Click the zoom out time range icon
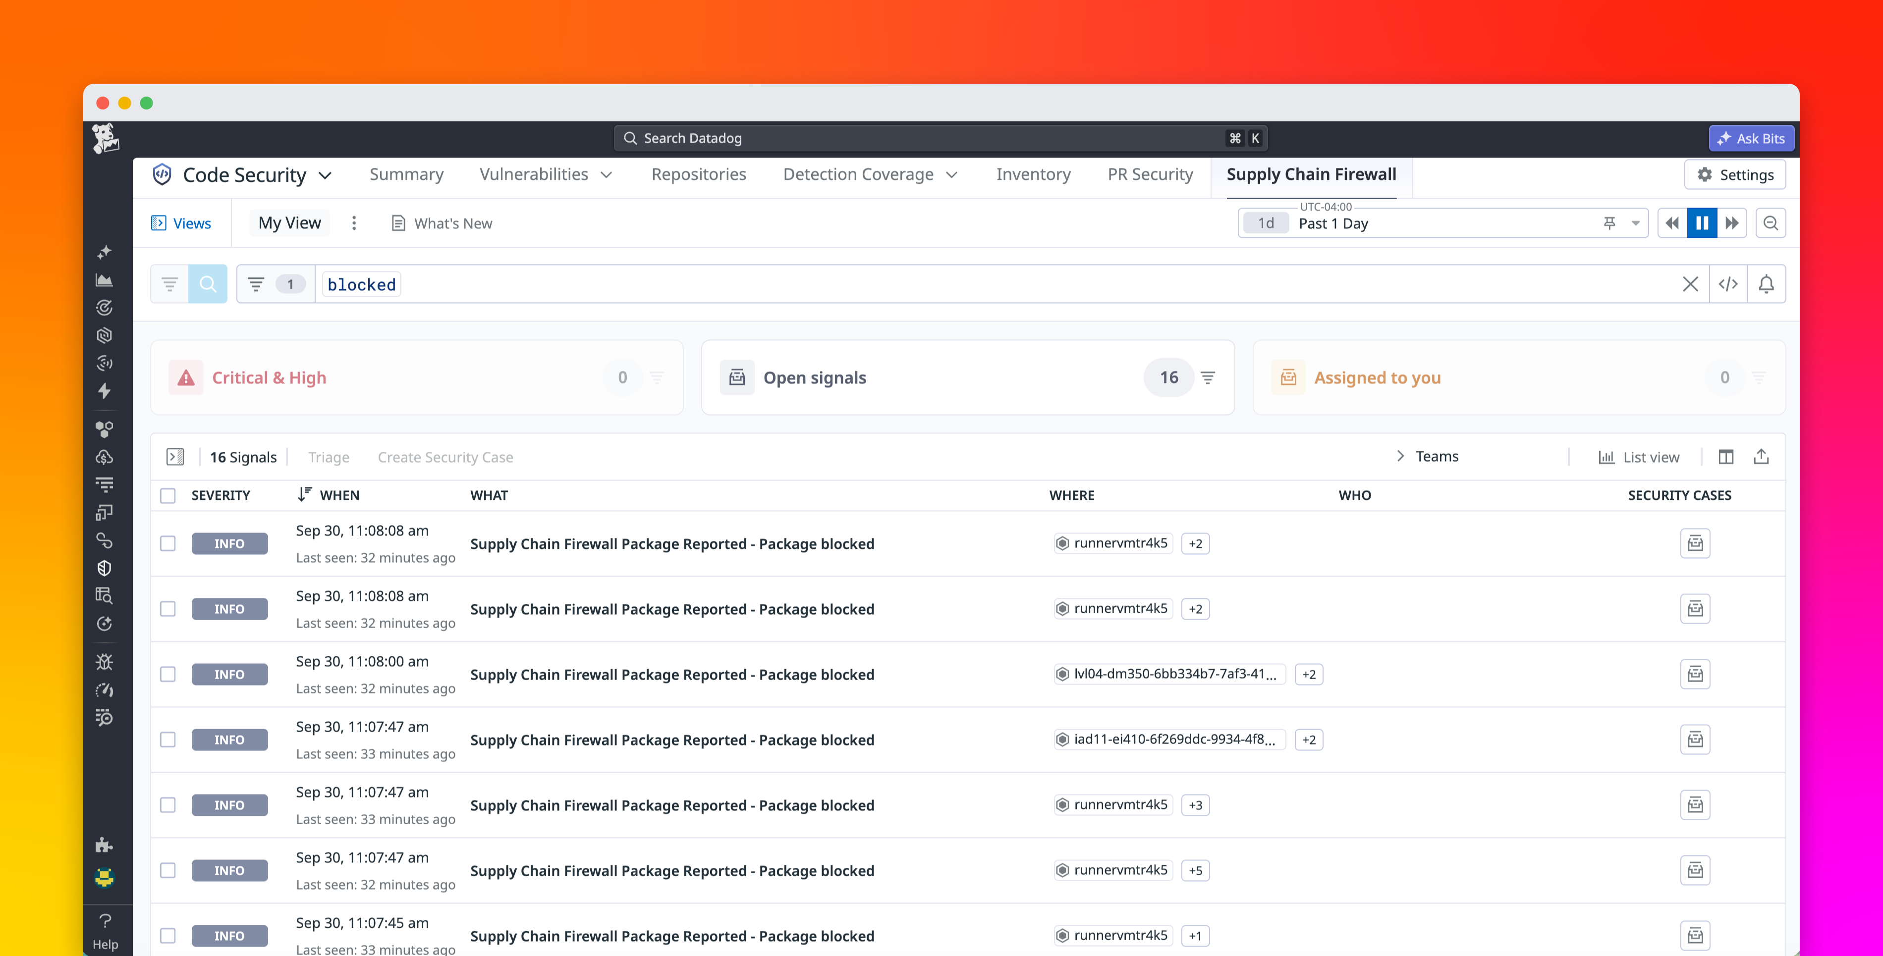Screen dimensions: 1883x956 1771,223
